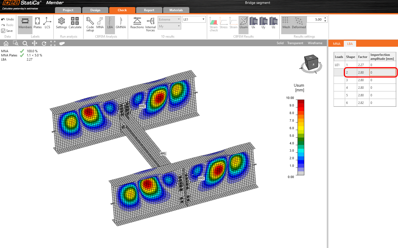The height and width of the screenshot is (248, 398).
Task: Switch to the Report tab
Action: pos(149,10)
